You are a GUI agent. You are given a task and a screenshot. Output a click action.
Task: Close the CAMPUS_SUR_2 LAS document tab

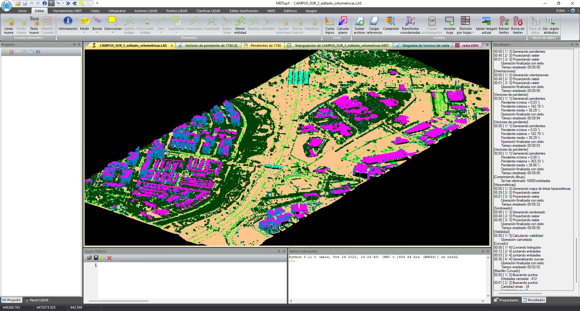pyautogui.click(x=172, y=46)
